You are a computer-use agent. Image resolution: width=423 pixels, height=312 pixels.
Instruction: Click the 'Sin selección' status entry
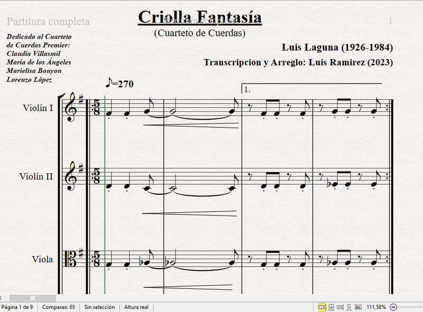click(x=99, y=307)
